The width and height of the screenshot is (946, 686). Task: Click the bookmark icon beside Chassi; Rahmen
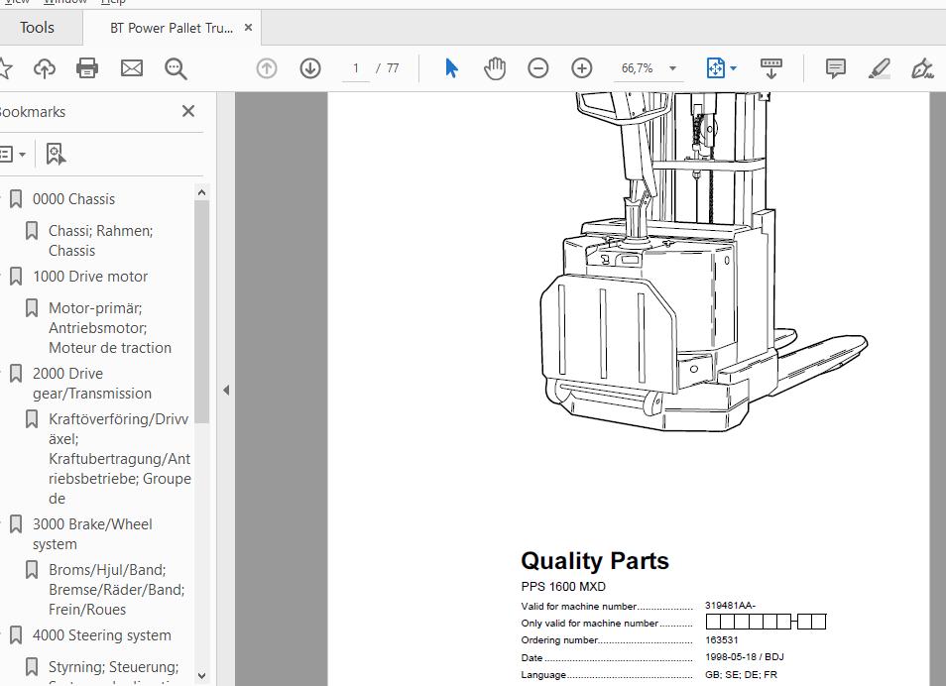(32, 230)
